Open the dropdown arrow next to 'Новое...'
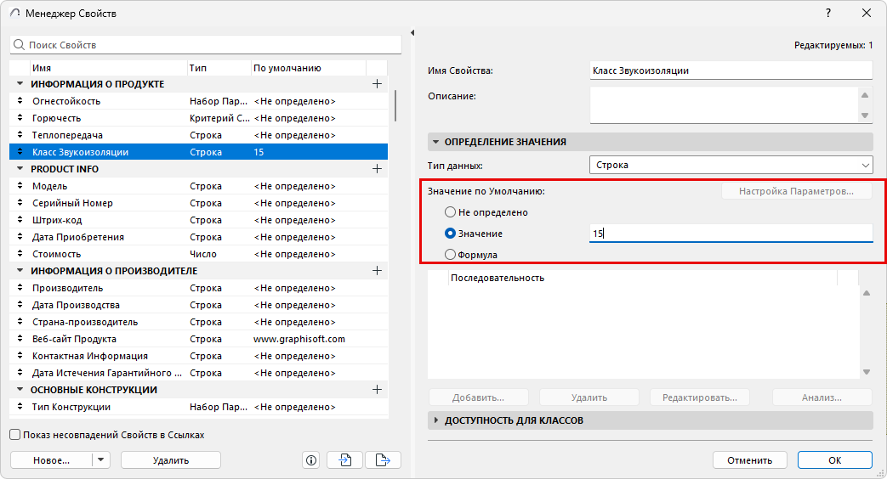Viewport: 887px width, 479px height. pos(101,460)
